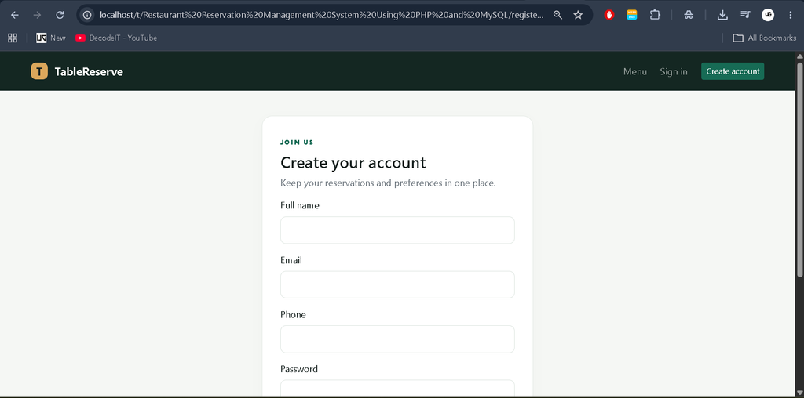Focus the Email input field

(397, 284)
